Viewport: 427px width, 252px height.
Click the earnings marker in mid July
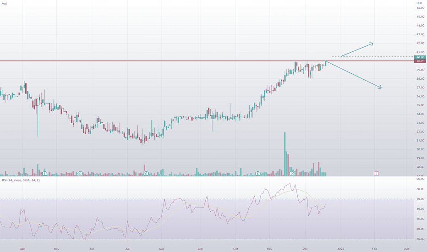click(146, 173)
